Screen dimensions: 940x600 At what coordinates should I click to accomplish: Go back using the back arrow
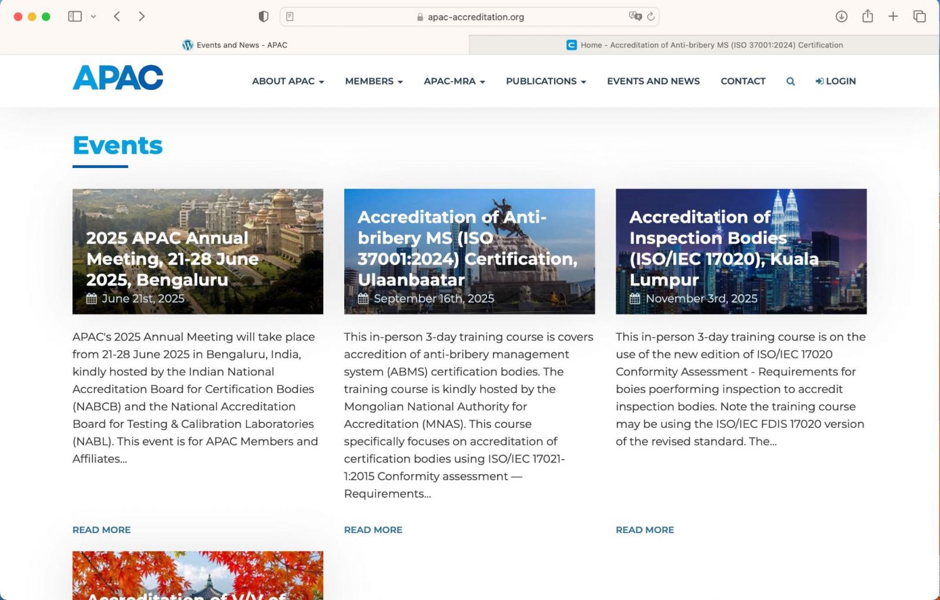(x=117, y=16)
